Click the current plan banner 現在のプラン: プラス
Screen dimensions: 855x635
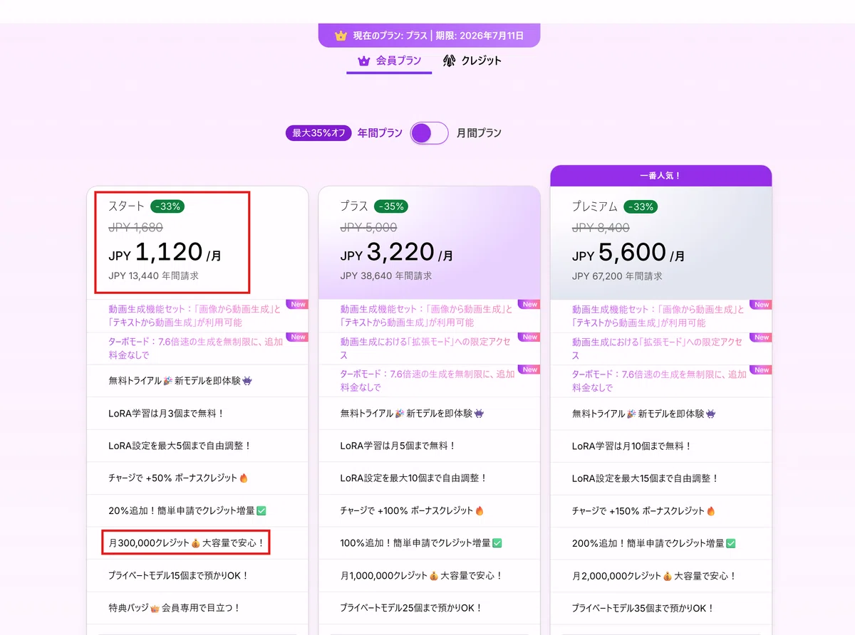pyautogui.click(x=429, y=35)
